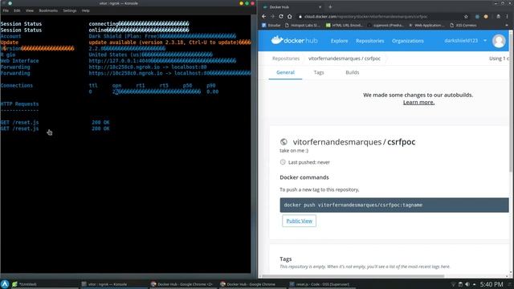
Task: Click the Public View button
Action: point(299,221)
